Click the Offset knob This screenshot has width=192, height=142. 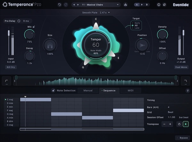(162, 56)
